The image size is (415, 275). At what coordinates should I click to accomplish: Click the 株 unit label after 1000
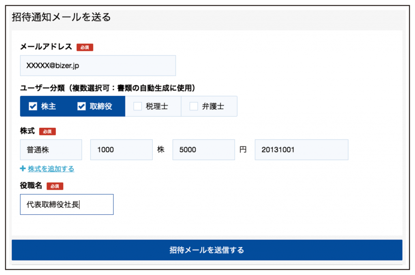(x=161, y=150)
